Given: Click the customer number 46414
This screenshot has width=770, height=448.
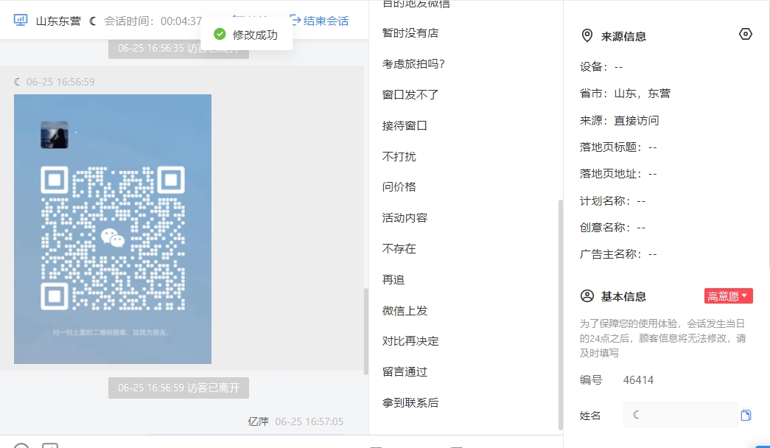Looking at the screenshot, I should pos(638,380).
